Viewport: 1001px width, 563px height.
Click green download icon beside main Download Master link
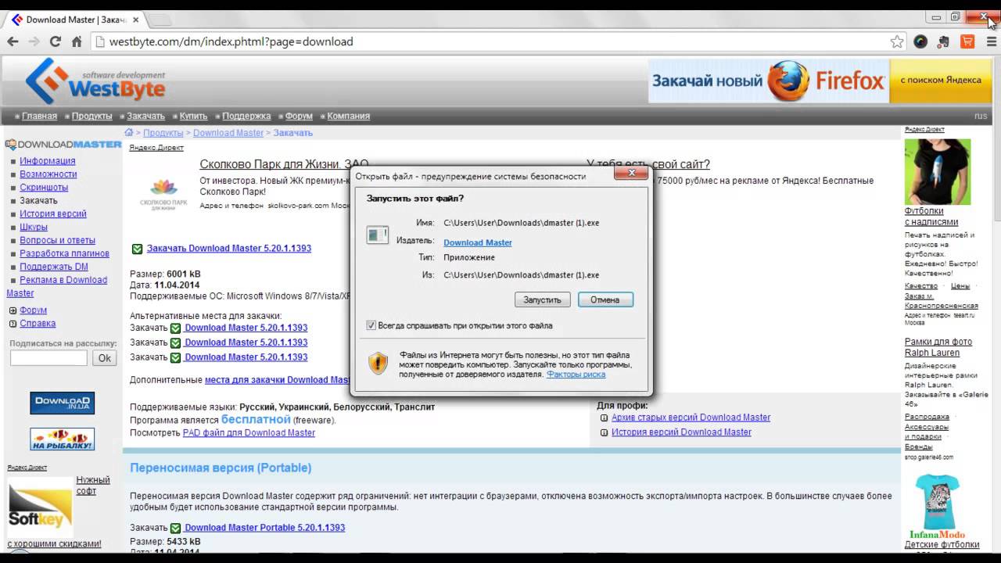pyautogui.click(x=137, y=249)
